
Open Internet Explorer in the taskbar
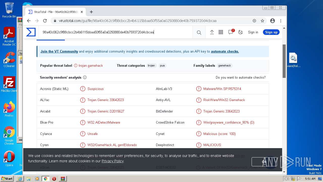(x=20, y=179)
